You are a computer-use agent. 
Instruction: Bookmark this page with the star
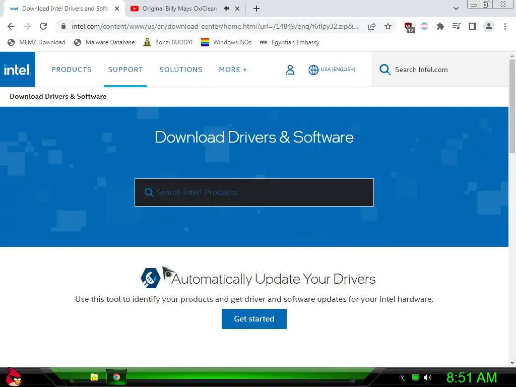pyautogui.click(x=388, y=26)
